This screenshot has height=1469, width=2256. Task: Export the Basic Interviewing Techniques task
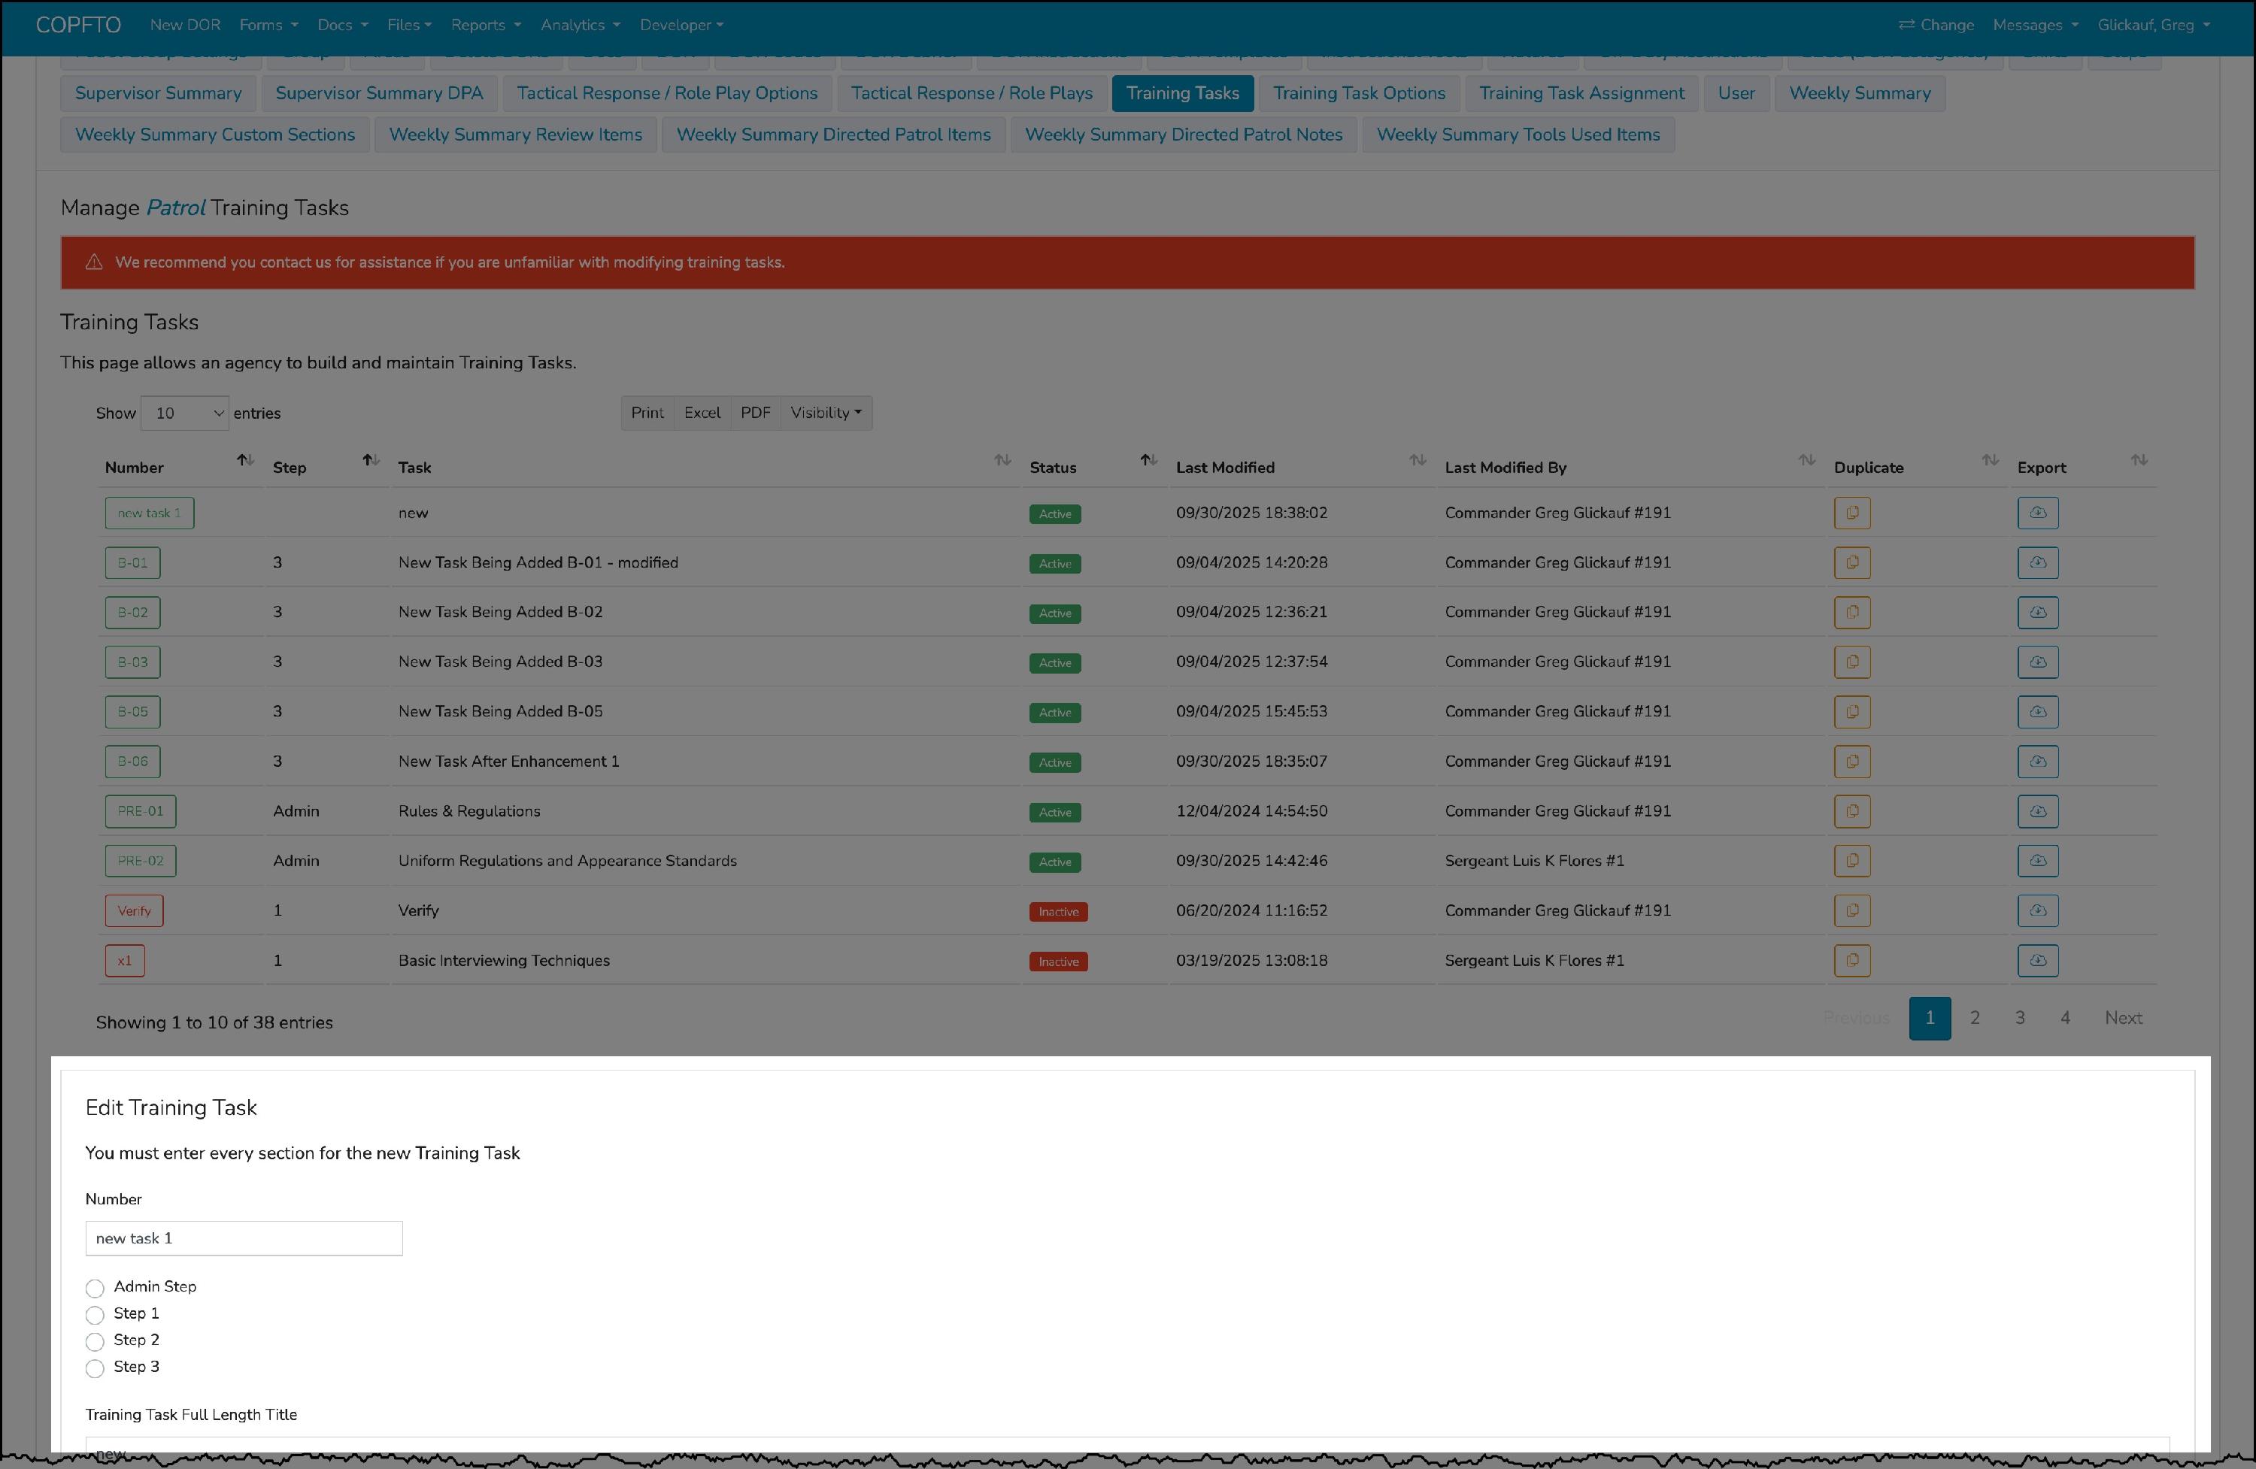tap(2037, 960)
